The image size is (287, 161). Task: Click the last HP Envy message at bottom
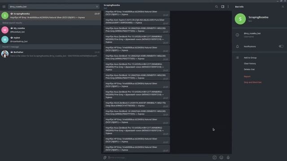[137, 148]
